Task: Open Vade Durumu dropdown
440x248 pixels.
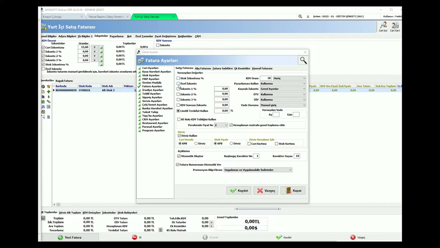Action: pyautogui.click(x=283, y=105)
